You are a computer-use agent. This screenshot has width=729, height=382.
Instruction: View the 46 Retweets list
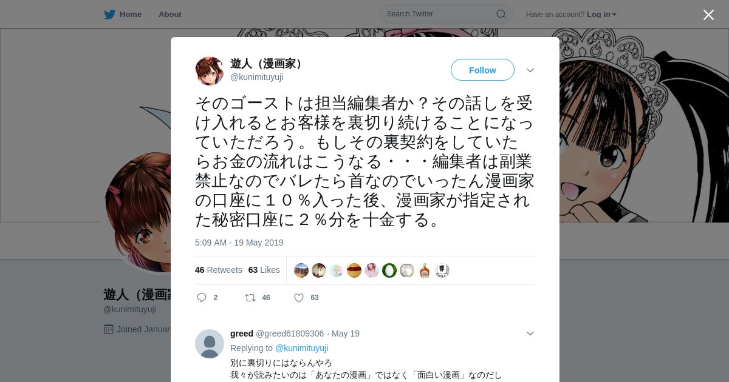(219, 270)
